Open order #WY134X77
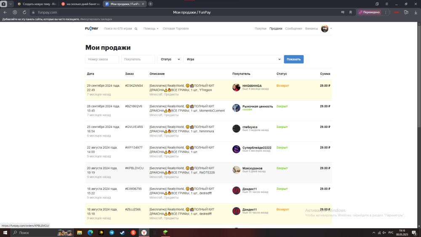This screenshot has height=237, width=421. click(x=134, y=148)
